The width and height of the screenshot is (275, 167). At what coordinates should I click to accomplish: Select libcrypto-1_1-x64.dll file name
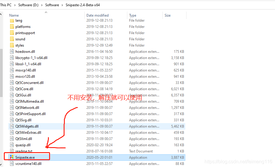click(31, 58)
